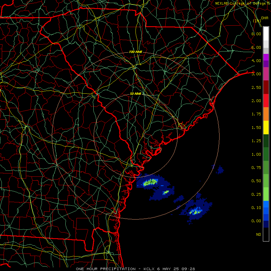Click the yellow swatch near 1.50
Viewport: 271px width, 271px height.
[266, 128]
